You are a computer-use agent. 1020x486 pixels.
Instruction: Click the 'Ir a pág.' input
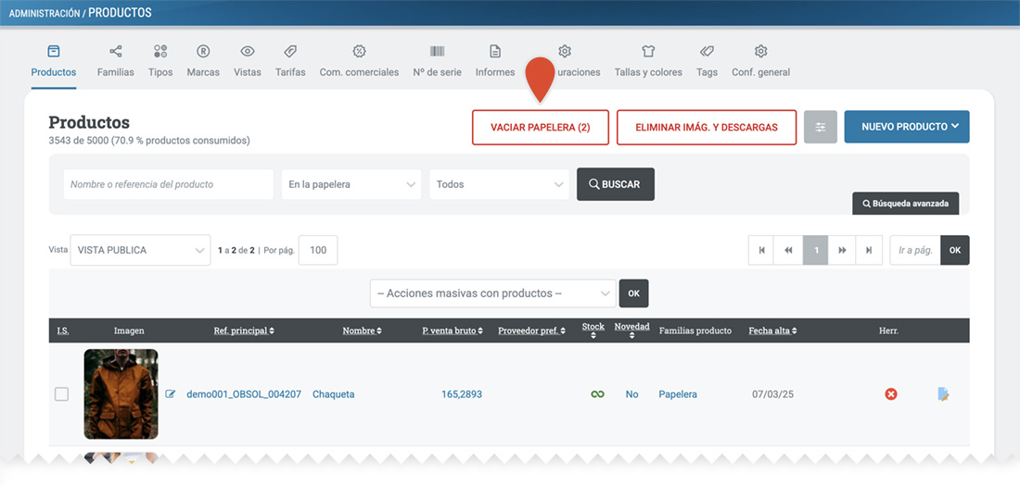click(915, 250)
